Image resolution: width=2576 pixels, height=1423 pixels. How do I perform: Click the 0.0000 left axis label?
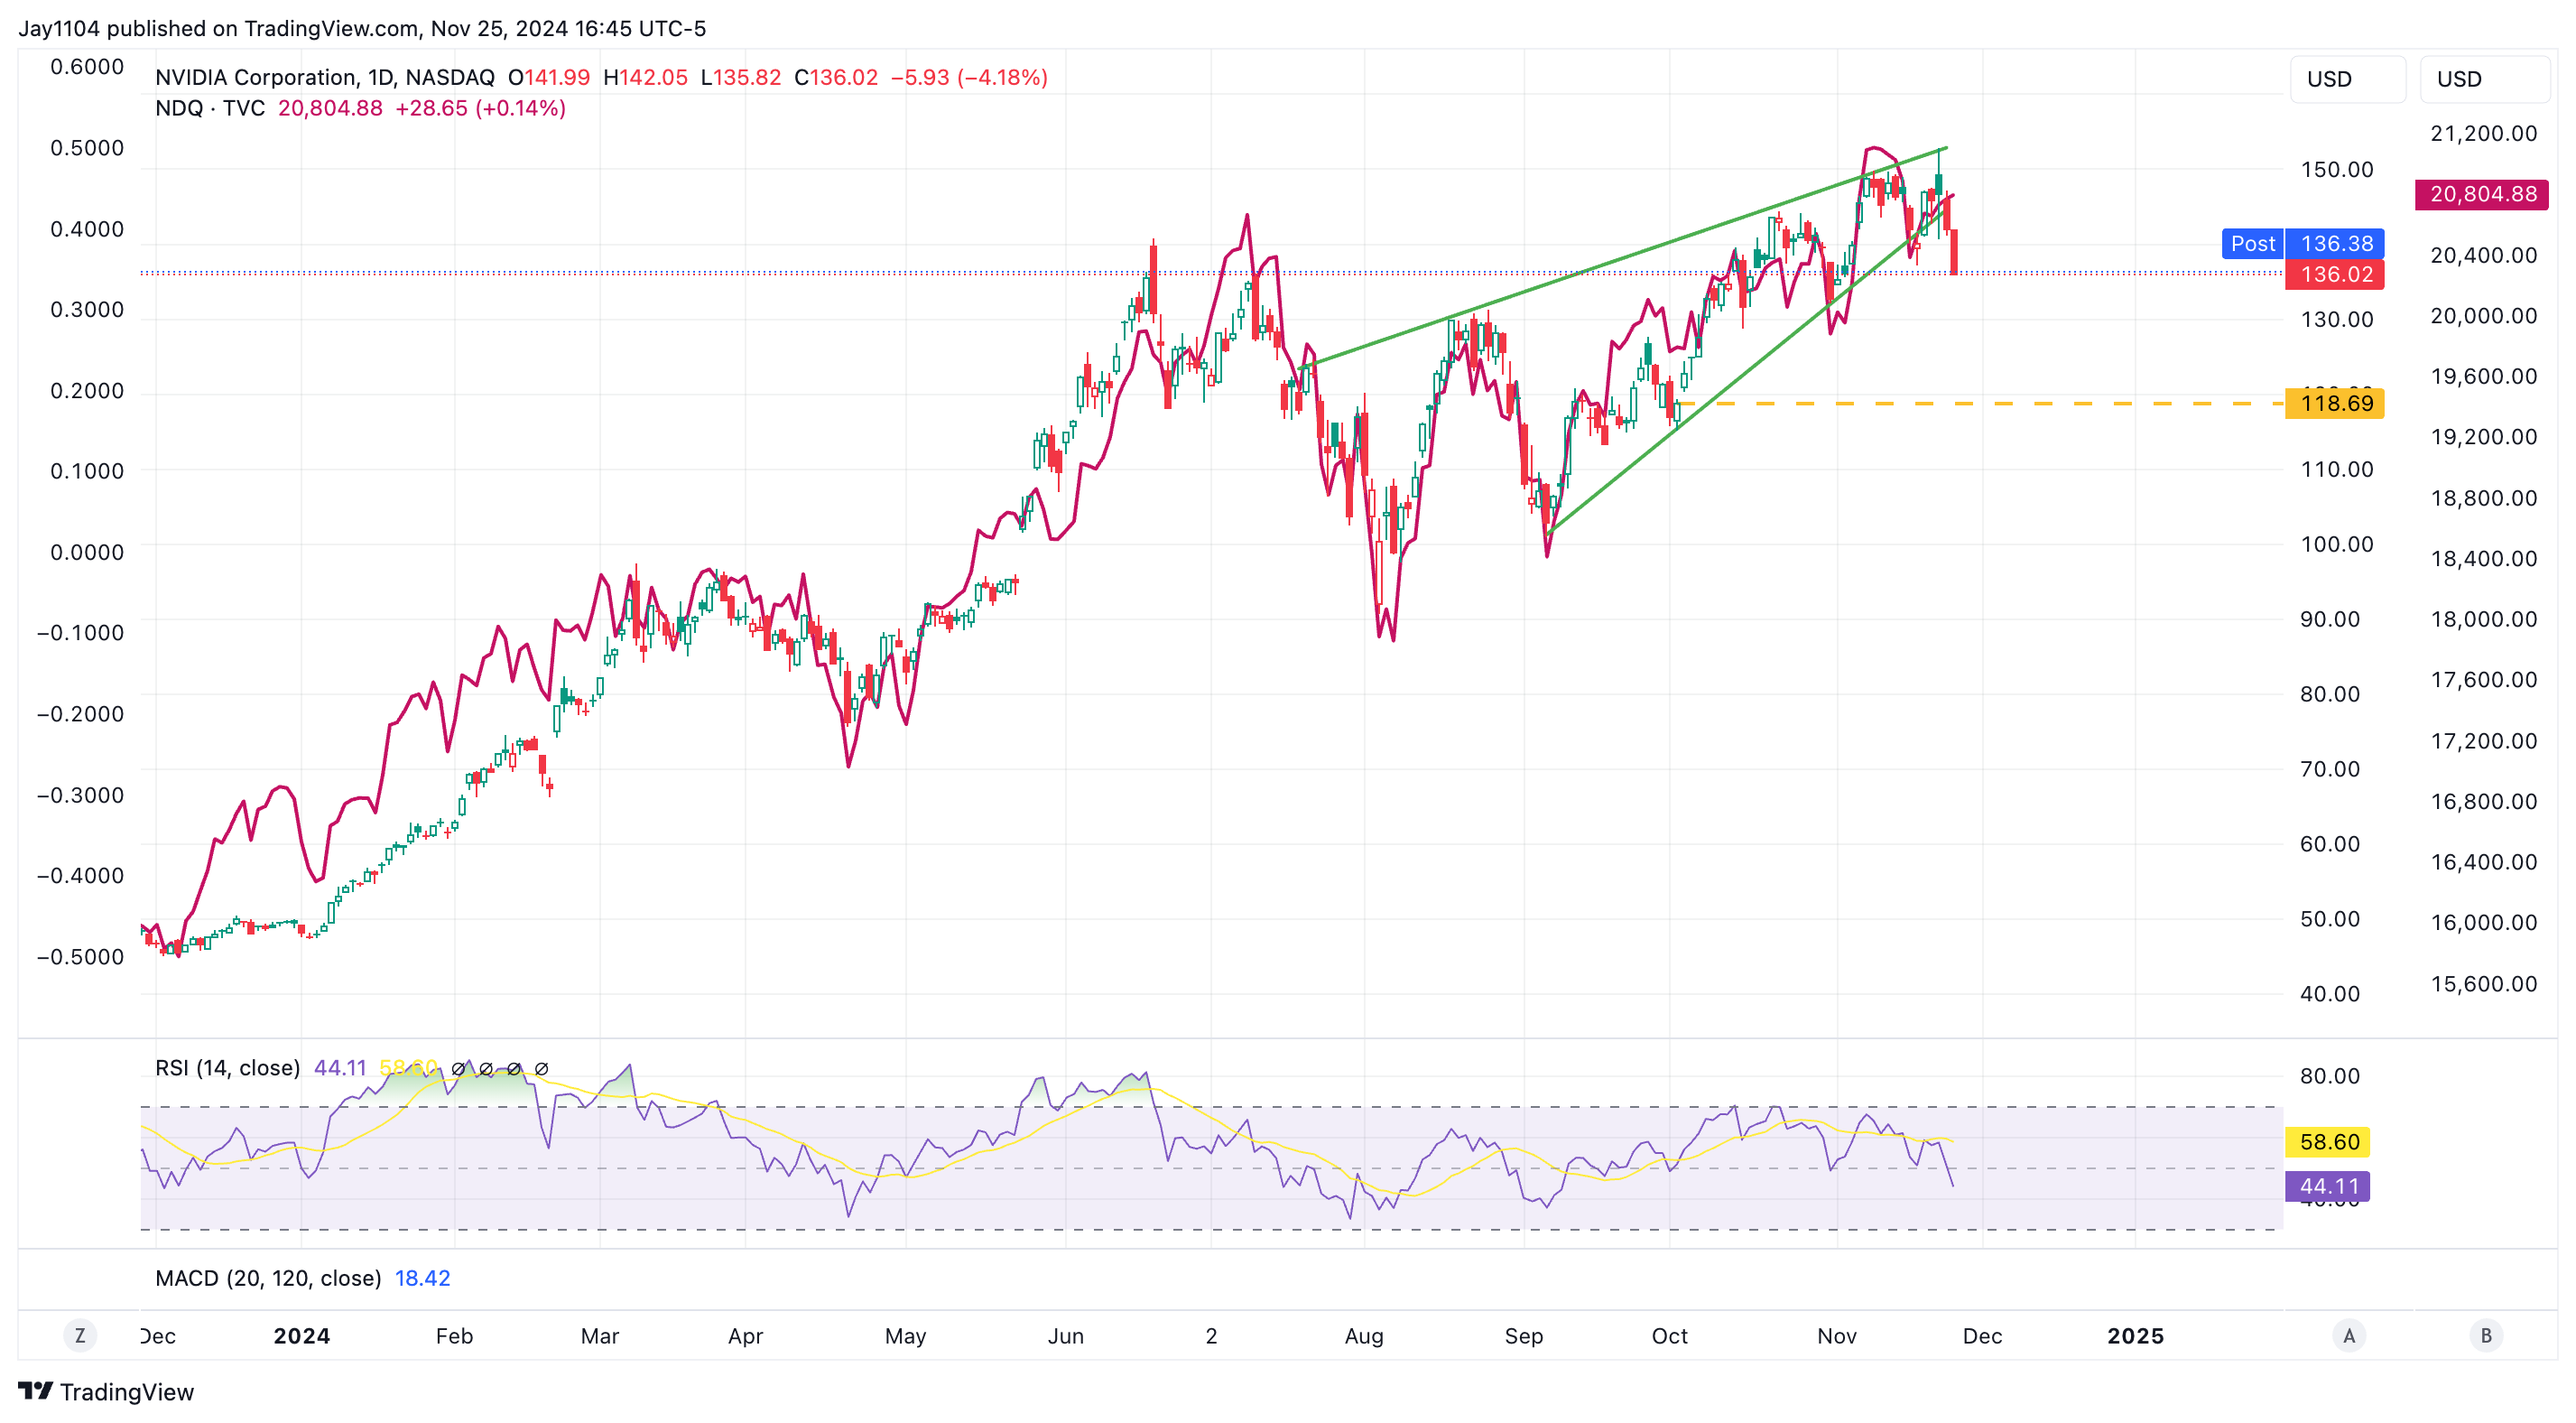(87, 553)
